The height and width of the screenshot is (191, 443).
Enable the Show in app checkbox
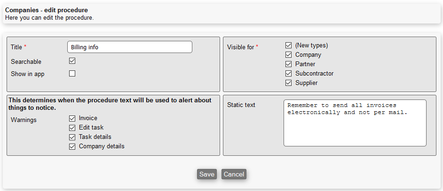tap(72, 73)
